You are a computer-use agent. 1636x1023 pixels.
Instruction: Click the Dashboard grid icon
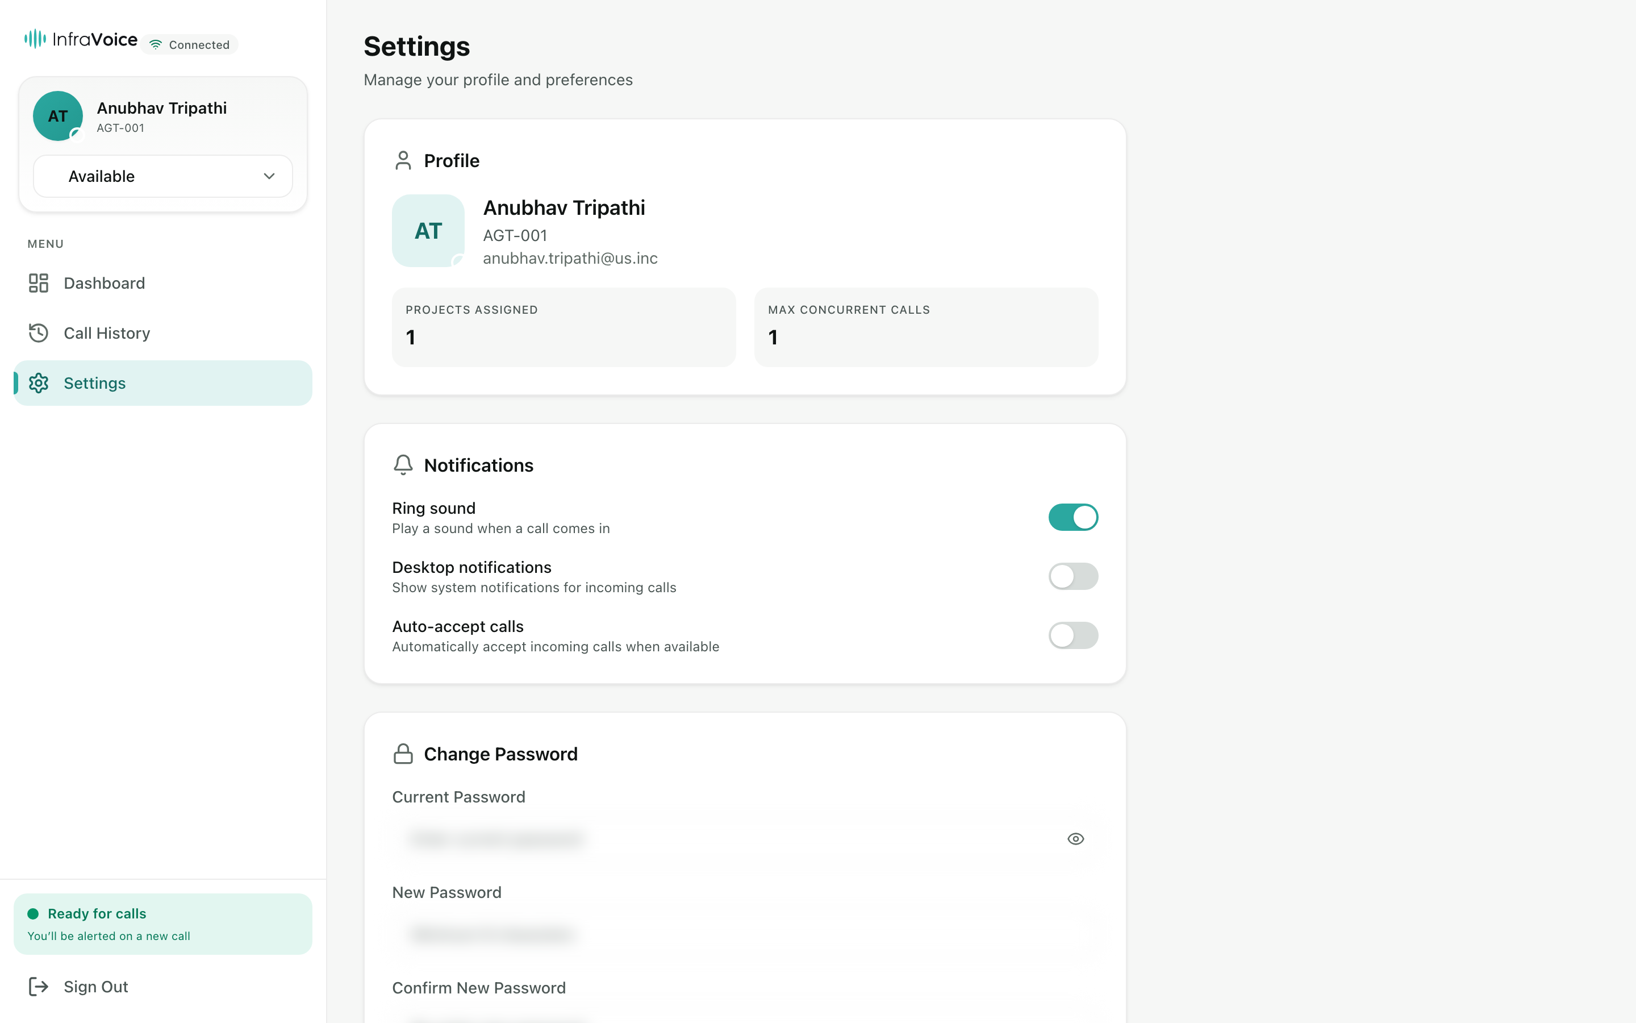(x=39, y=283)
